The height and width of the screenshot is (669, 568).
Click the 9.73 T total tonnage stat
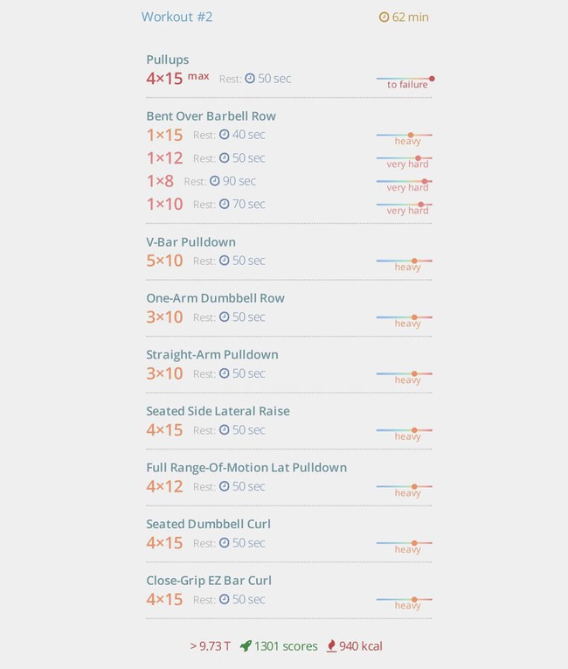coord(211,646)
